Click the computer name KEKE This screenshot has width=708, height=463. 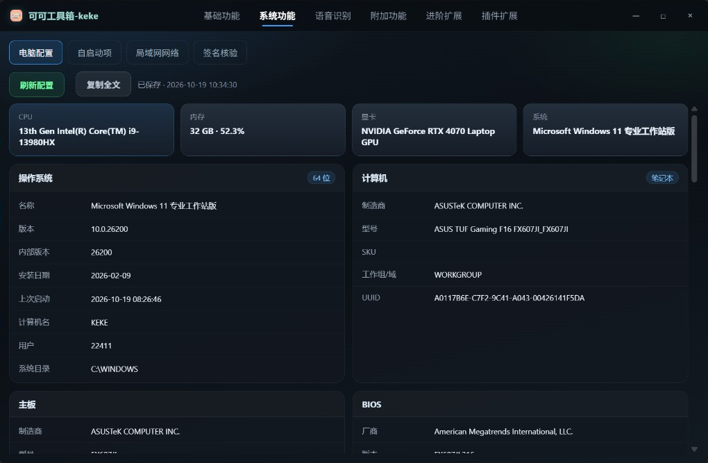pos(99,323)
